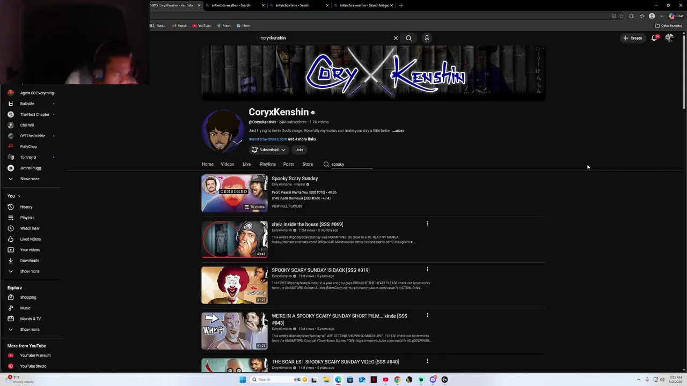Click the Create button
The image size is (687, 386).
coord(633,38)
